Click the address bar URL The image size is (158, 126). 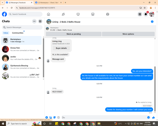tap(37, 8)
